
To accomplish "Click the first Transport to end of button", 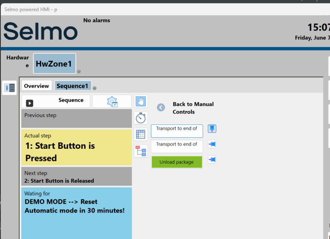I will [x=177, y=131].
